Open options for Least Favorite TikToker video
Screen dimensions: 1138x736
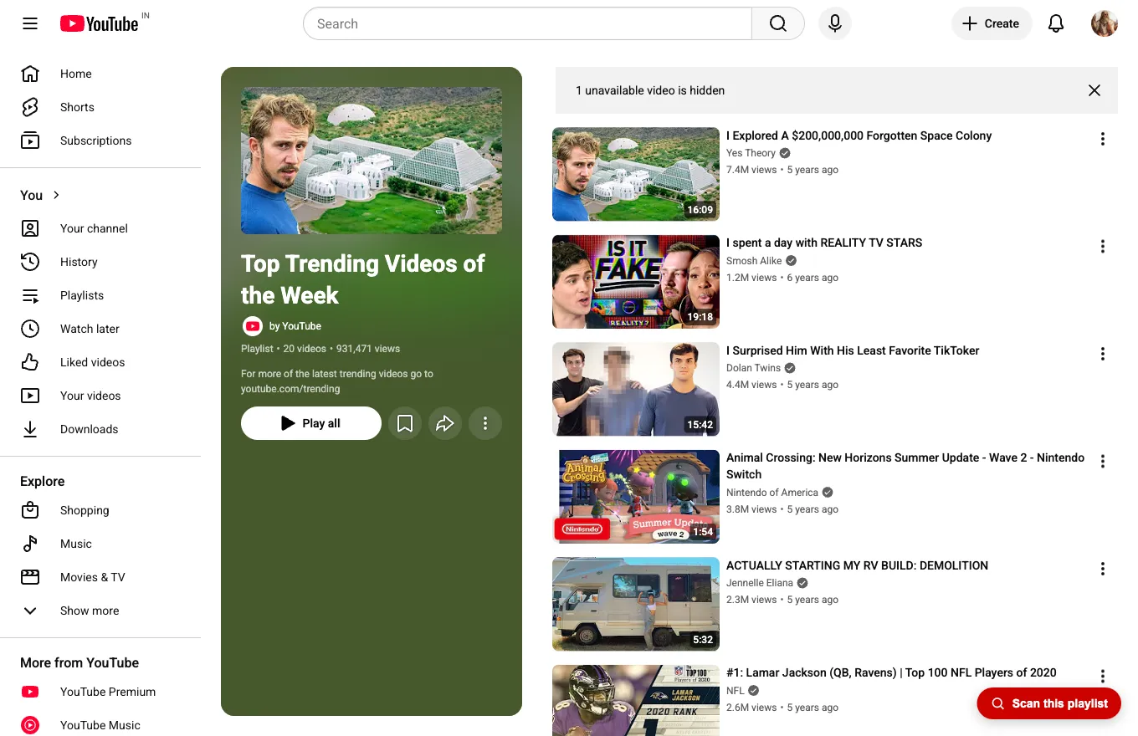1103,354
